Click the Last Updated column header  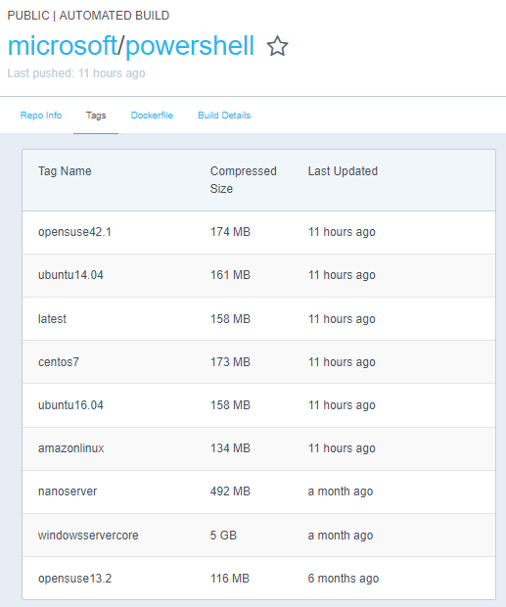click(x=343, y=171)
